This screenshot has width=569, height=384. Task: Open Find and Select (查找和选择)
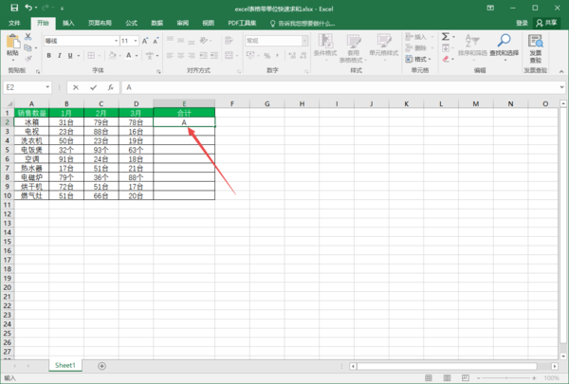click(x=505, y=46)
